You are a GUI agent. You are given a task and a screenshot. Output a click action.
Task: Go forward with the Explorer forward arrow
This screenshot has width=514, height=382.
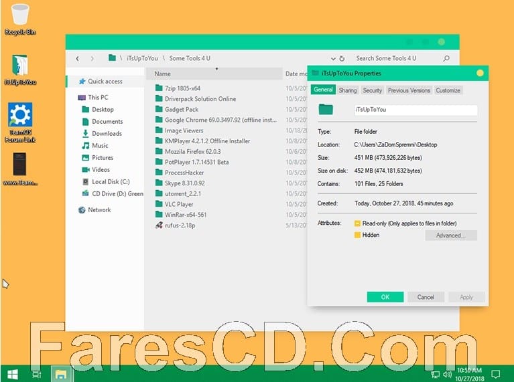coord(92,58)
